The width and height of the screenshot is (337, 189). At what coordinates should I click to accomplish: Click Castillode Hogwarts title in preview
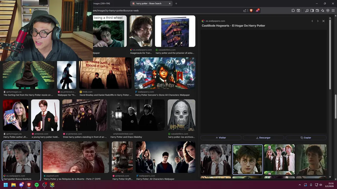tap(233, 25)
